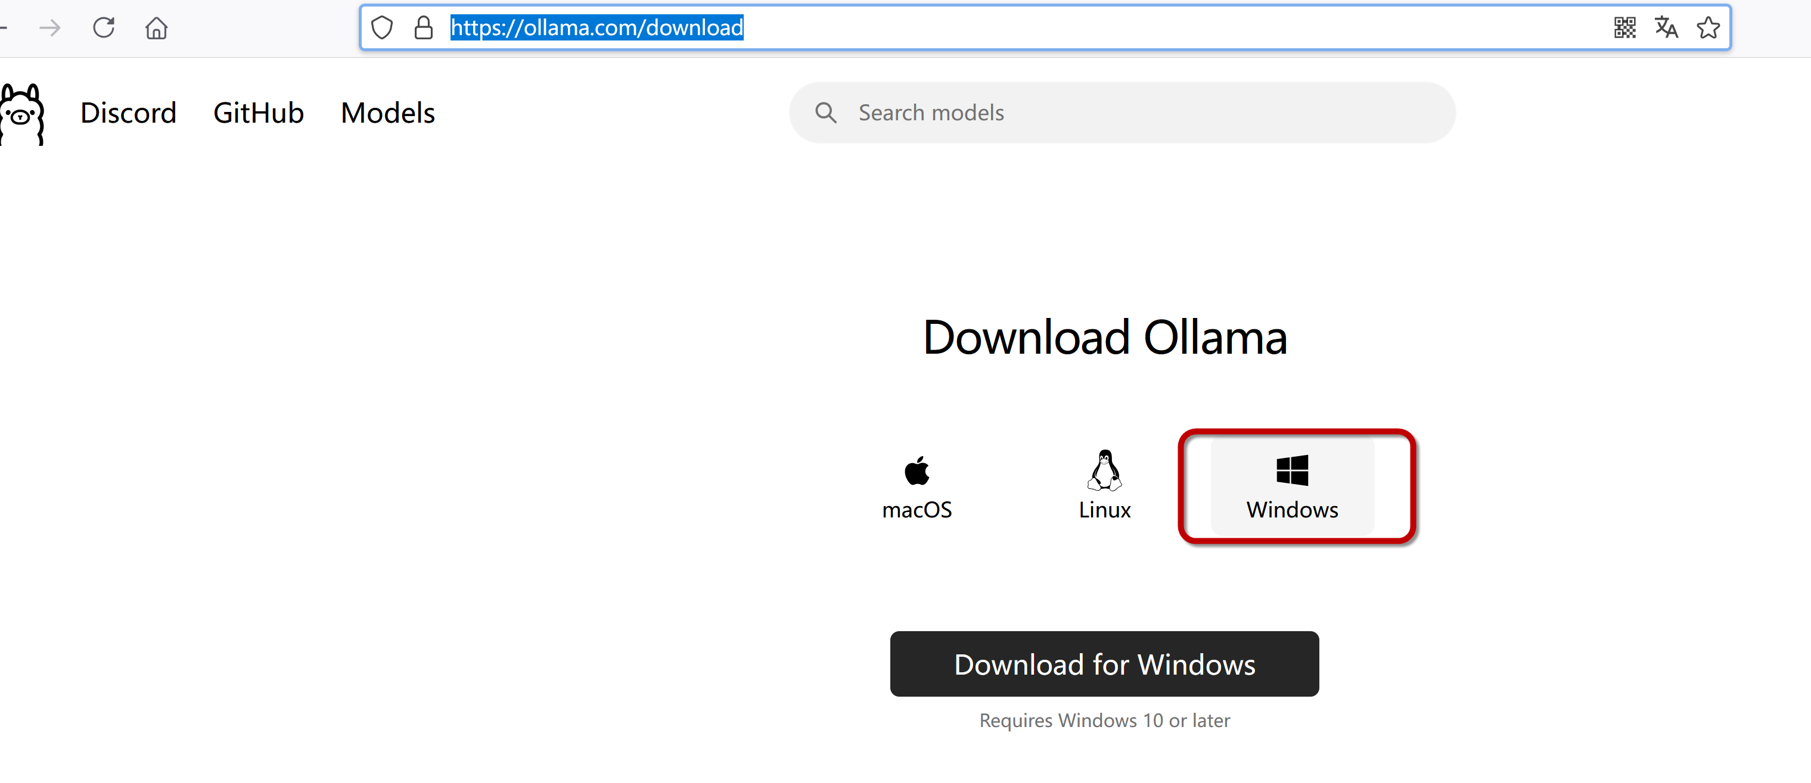Bookmark this page with the star icon

coord(1709,28)
